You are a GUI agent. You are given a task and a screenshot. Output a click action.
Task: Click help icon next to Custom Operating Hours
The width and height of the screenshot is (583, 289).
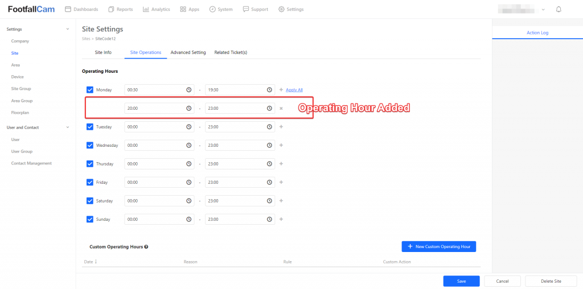[x=146, y=247]
